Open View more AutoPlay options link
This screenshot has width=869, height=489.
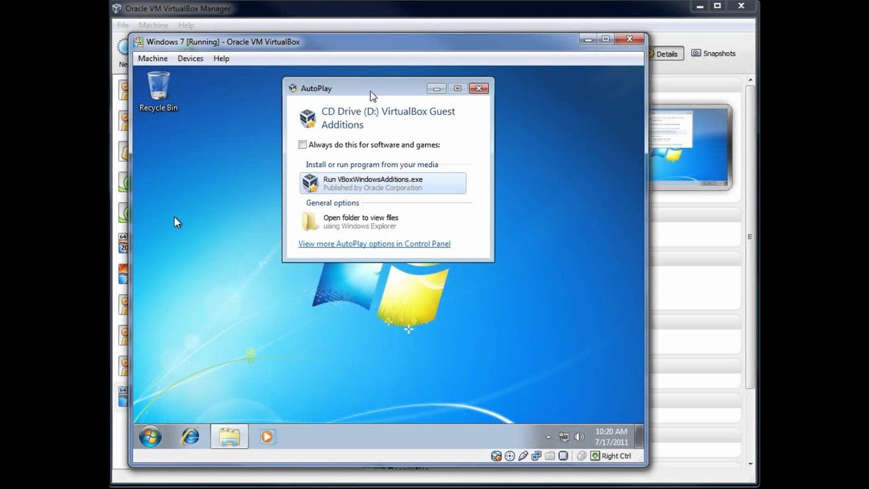(374, 244)
